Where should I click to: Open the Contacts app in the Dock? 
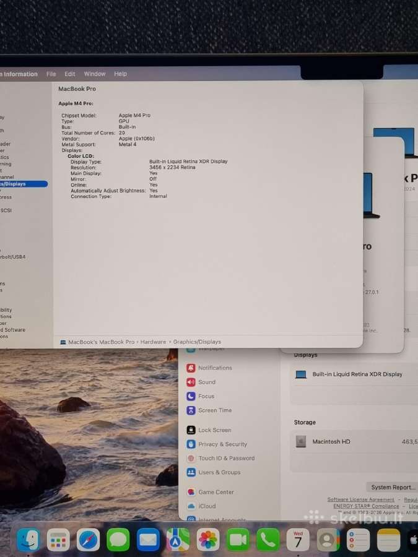(x=328, y=540)
